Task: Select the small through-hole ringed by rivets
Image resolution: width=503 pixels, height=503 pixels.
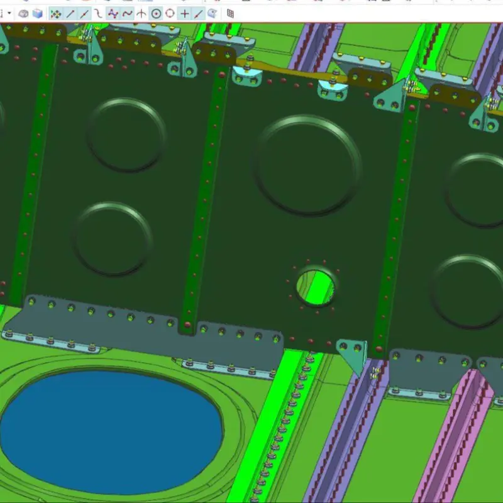Action: click(315, 287)
